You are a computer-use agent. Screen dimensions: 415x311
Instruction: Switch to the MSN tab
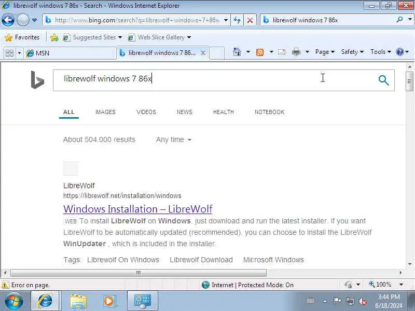point(70,53)
